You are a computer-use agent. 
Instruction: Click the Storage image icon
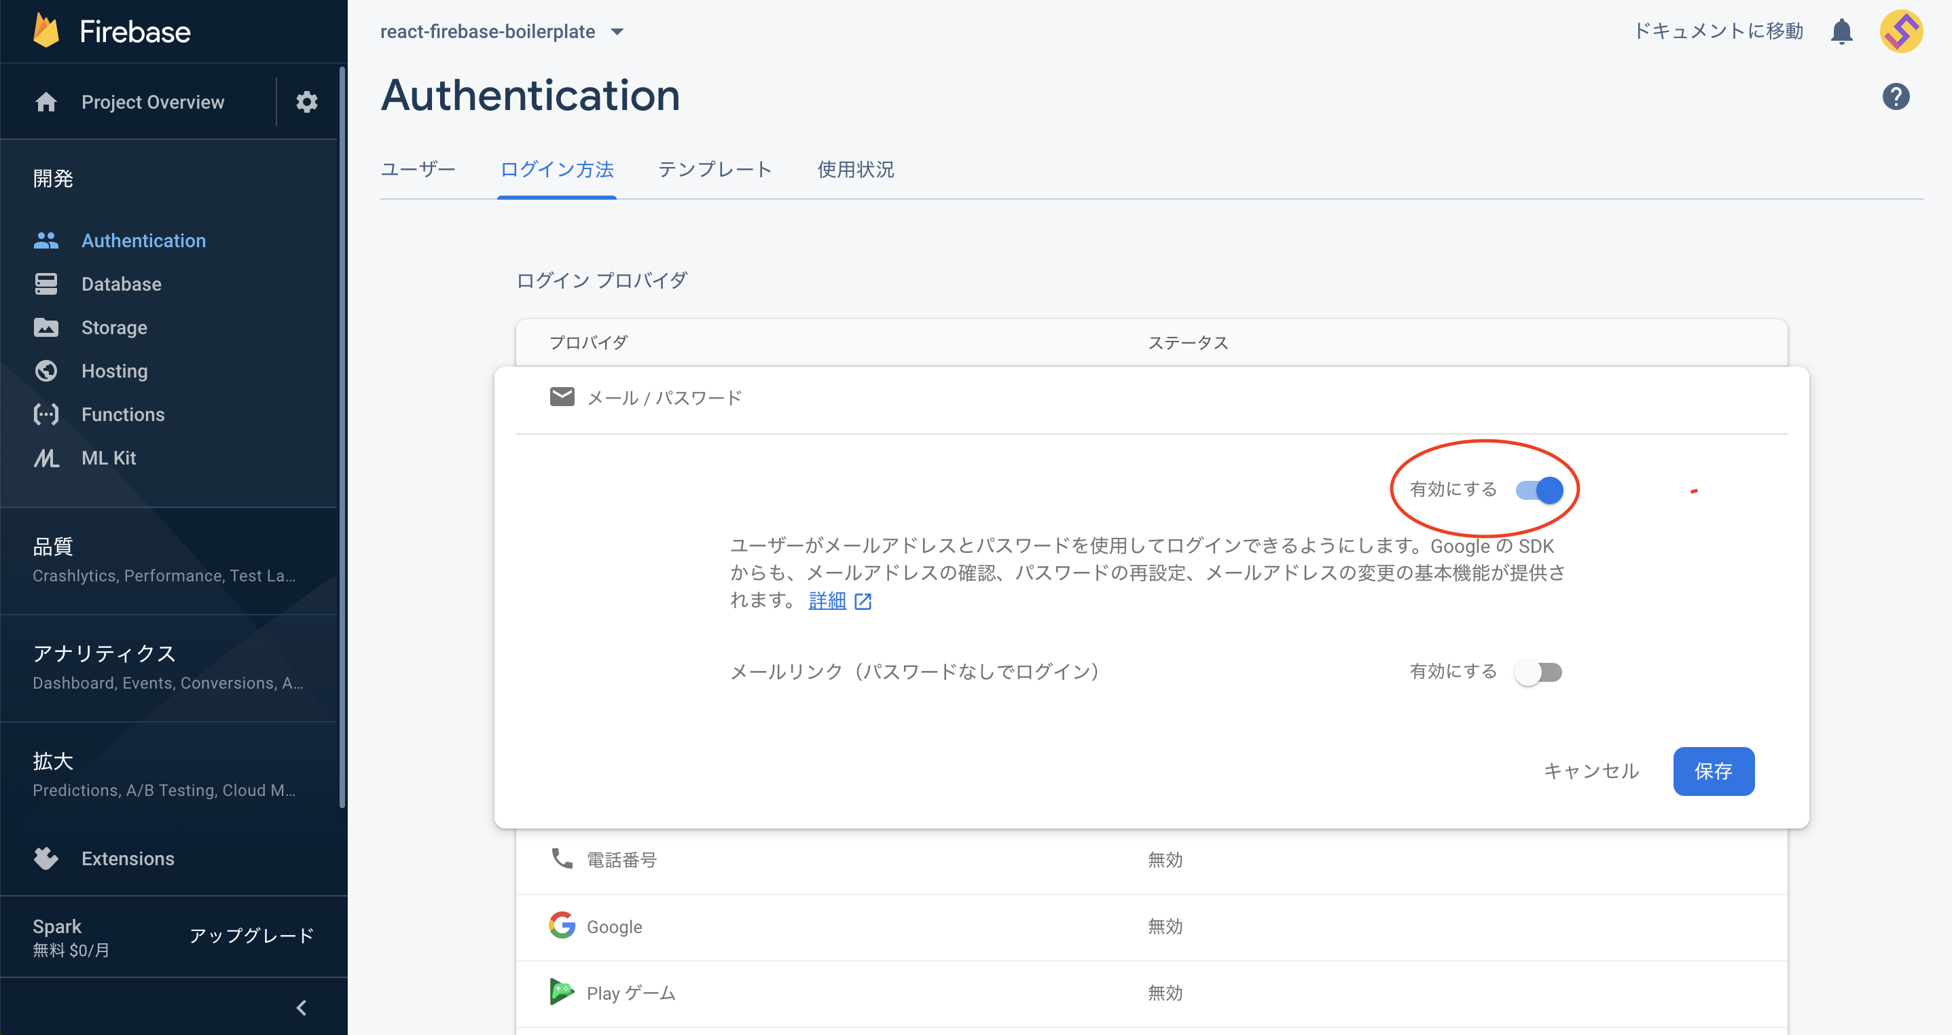coord(46,327)
